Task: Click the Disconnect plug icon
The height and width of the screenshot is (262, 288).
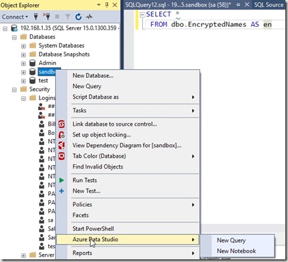Action: 46,17
